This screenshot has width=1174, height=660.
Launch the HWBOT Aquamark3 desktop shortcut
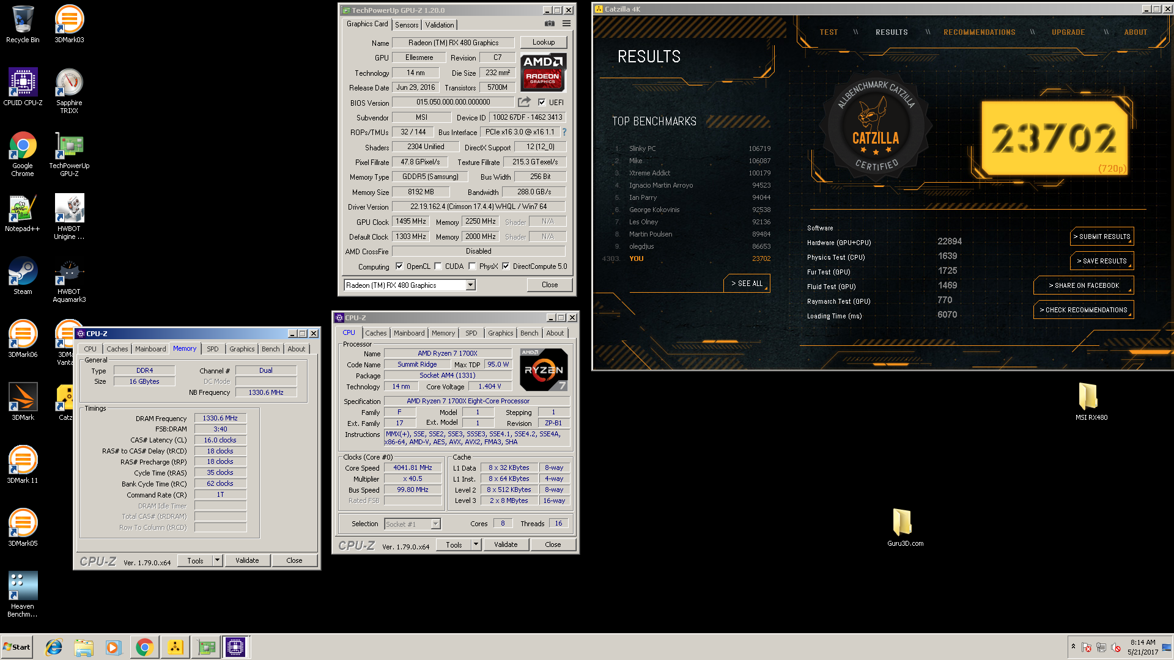coord(69,280)
